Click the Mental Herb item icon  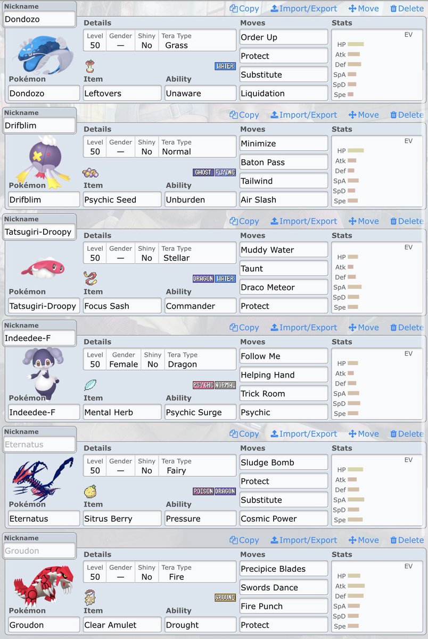pyautogui.click(x=90, y=385)
